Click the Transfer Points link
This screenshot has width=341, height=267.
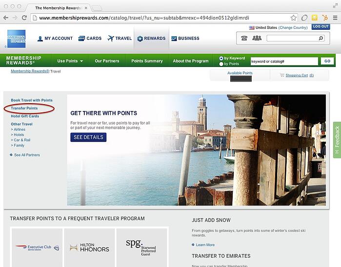point(24,108)
